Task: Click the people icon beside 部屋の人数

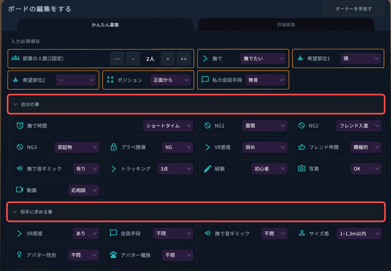Action: 15,58
